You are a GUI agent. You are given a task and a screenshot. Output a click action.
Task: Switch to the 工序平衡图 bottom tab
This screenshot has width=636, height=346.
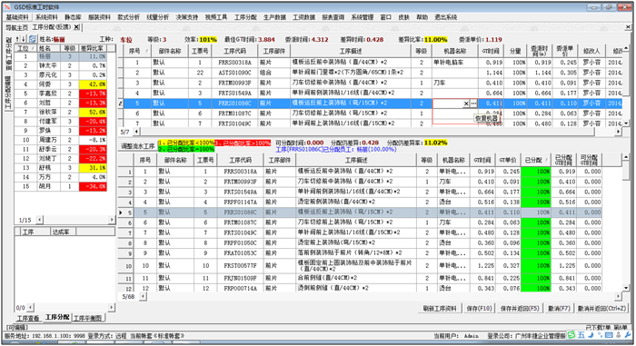(87, 318)
